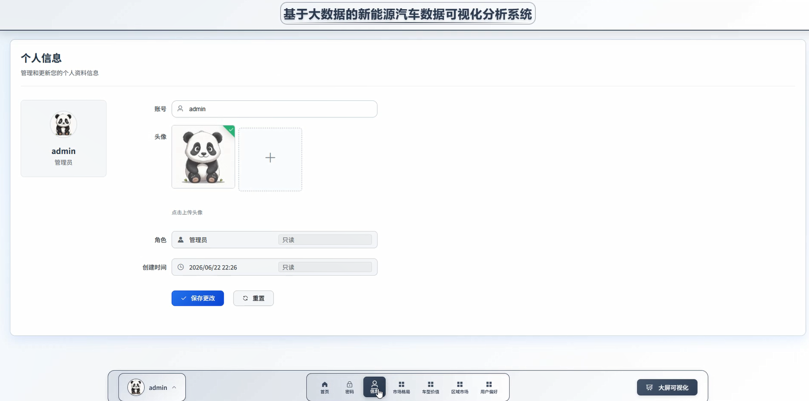Expand the admin user menu chevron

(175, 388)
